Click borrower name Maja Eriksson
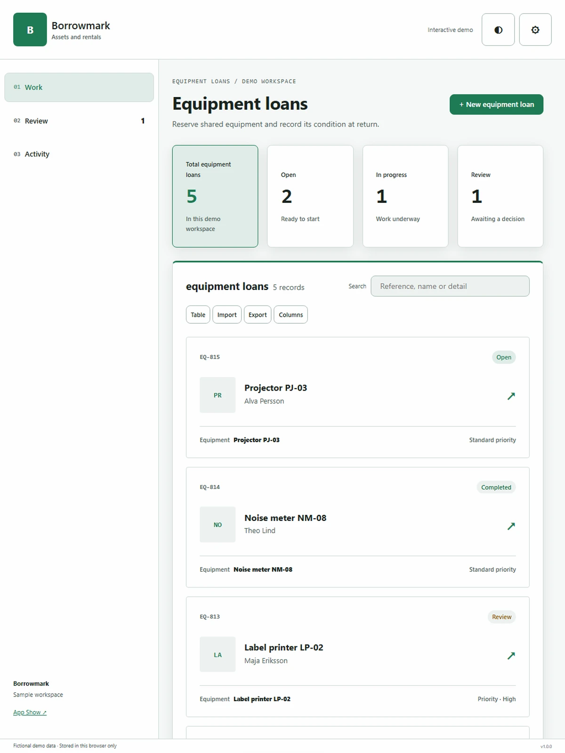Viewport: 565px width, 753px height. (266, 661)
